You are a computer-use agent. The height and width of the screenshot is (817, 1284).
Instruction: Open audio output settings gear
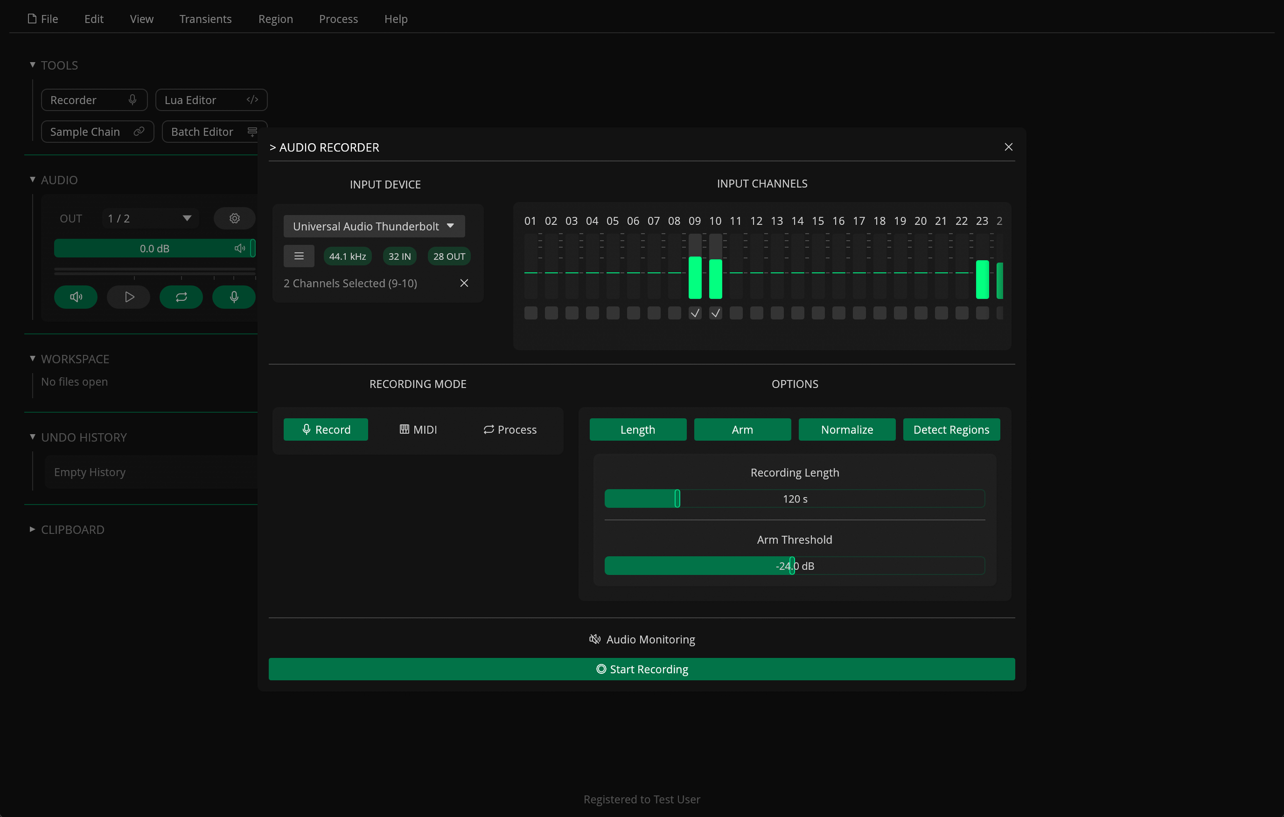pyautogui.click(x=235, y=219)
